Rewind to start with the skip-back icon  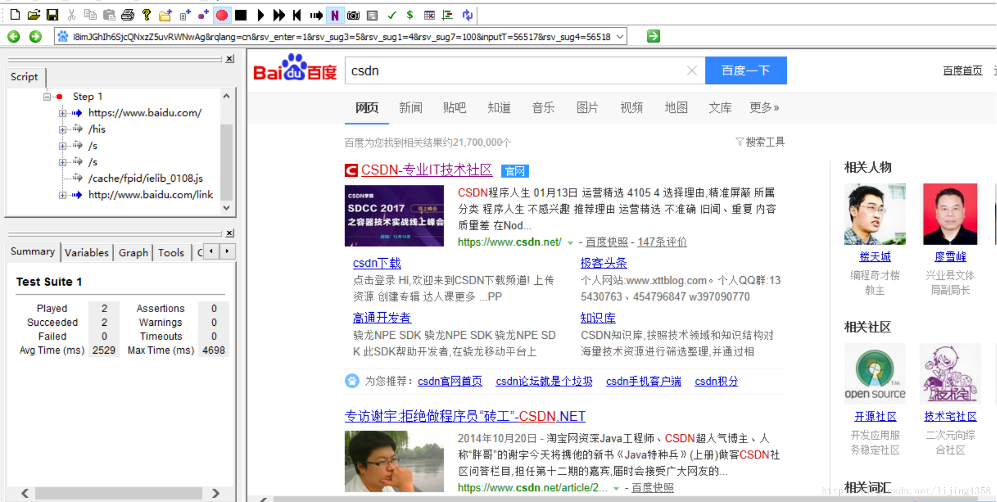coord(297,15)
